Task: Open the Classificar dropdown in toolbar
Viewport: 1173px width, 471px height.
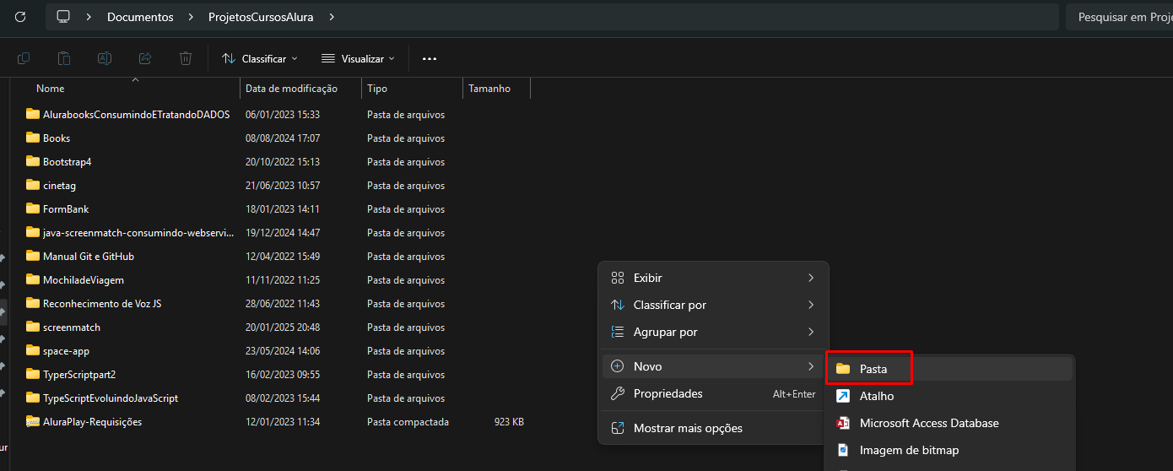Action: point(260,58)
